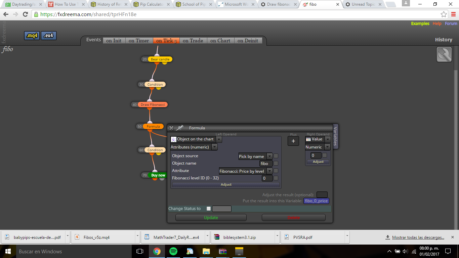Viewport: 459px width, 258px height.
Task: Open the Variables side panel tab
Action: point(335,136)
